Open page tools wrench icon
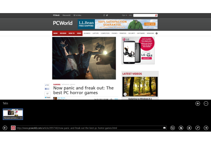The height and width of the screenshot is (141, 211). [x=198, y=128]
